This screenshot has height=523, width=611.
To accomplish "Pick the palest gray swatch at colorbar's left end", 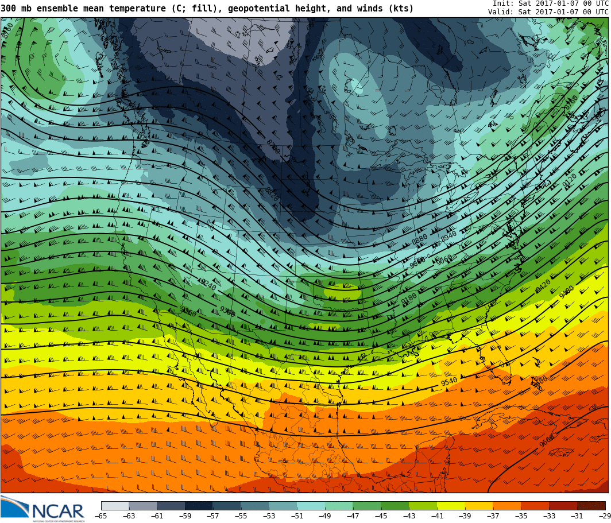I will tap(115, 506).
